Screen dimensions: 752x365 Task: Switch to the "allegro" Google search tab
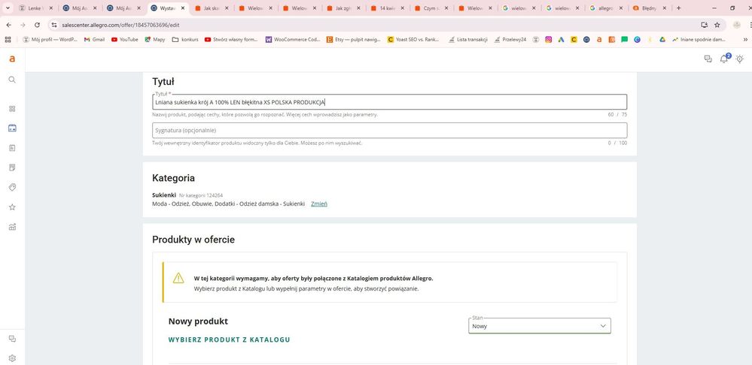click(x=603, y=8)
